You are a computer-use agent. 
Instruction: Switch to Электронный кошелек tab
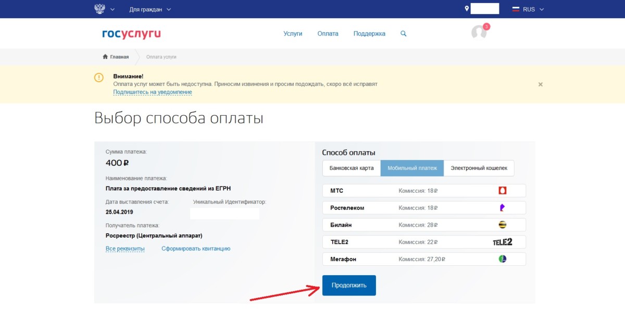click(479, 168)
